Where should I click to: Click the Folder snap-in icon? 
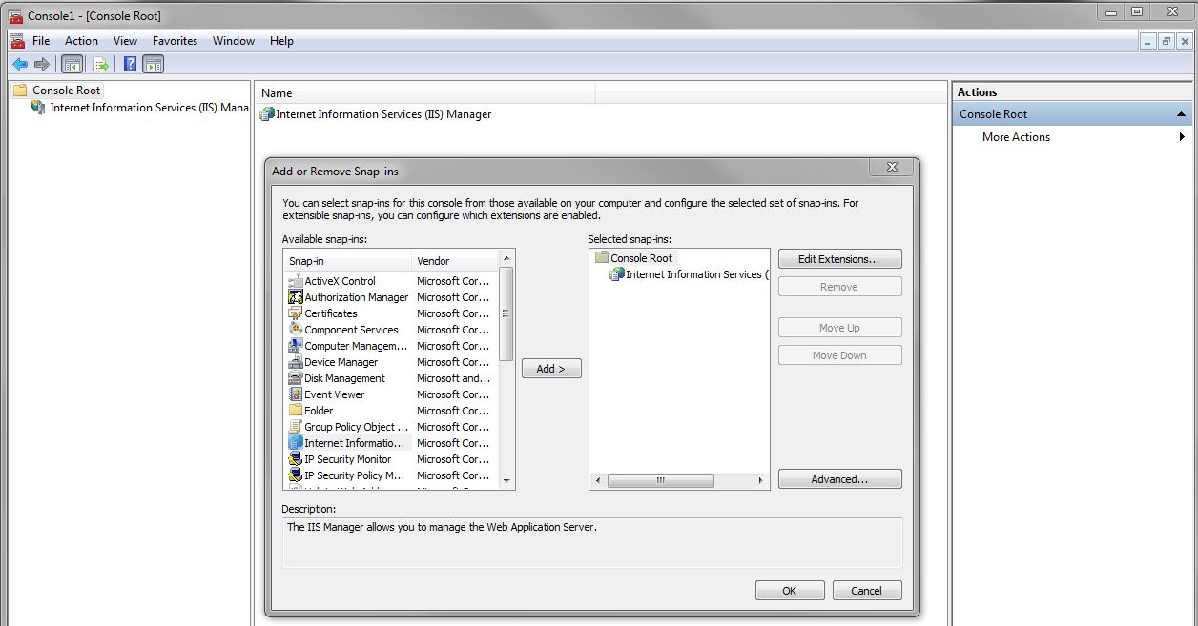pos(296,411)
